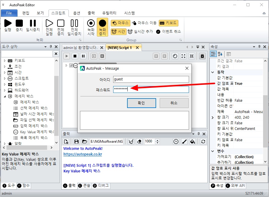Open the 유틸리티 ribbon tab
This screenshot has width=269, height=197.
click(x=109, y=13)
